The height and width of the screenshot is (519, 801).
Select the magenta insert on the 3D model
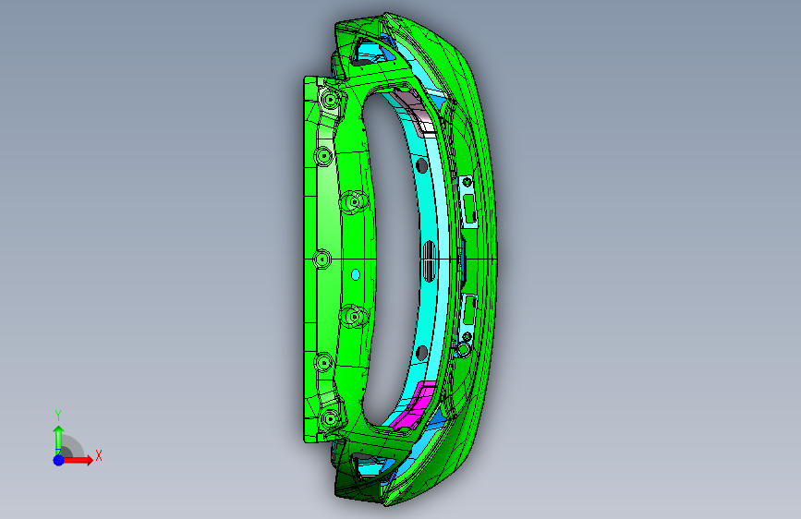[416, 406]
